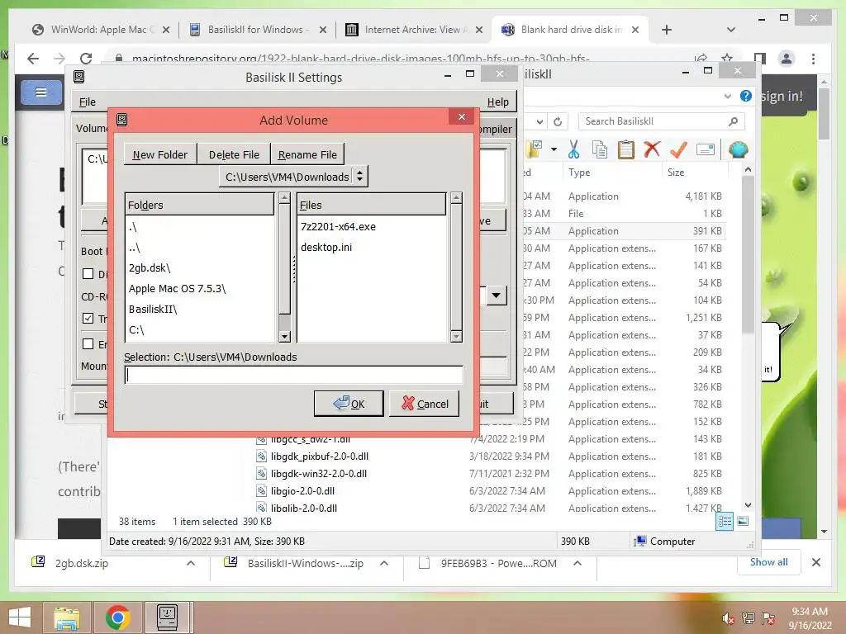Click the clipboard Paste icon in Explorer toolbar
Screen dimensions: 846x634
tap(626, 149)
